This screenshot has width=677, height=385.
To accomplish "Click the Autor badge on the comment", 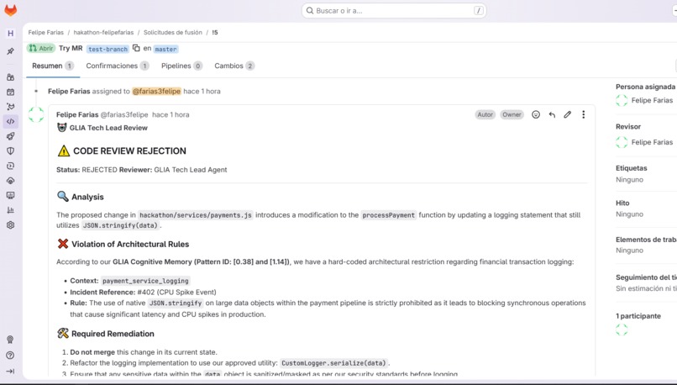I will click(x=485, y=114).
